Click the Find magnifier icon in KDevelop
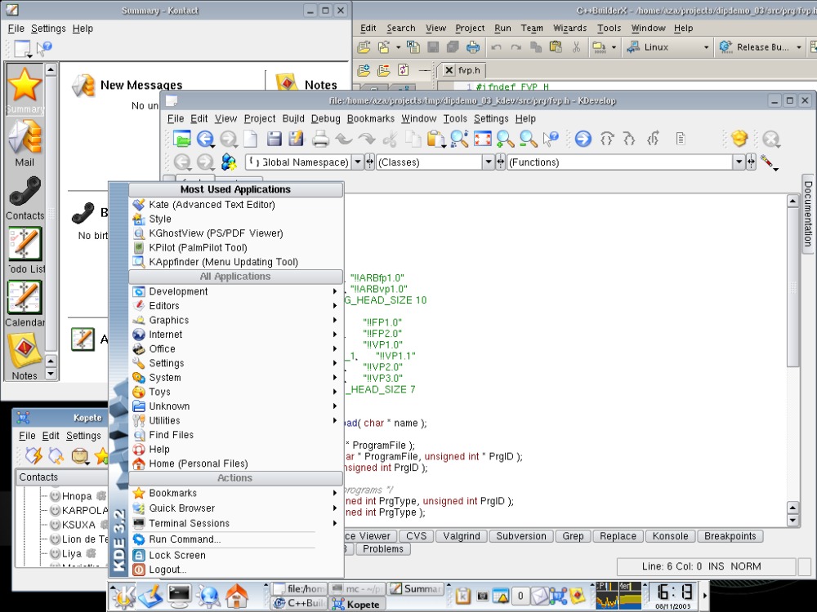 [x=459, y=139]
